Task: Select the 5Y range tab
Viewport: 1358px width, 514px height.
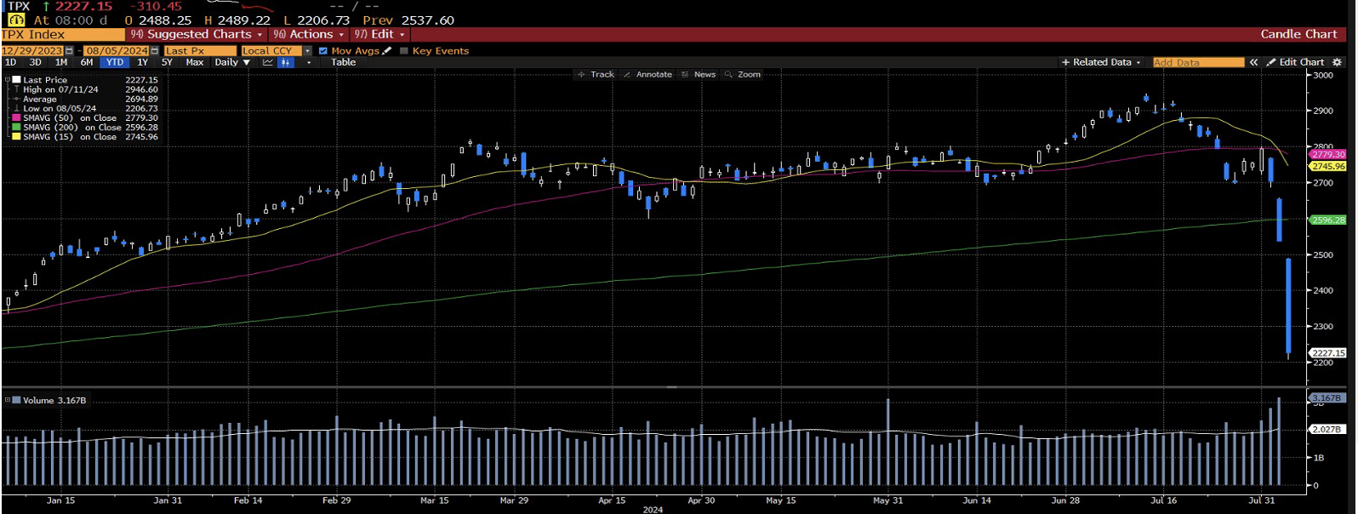Action: point(167,62)
